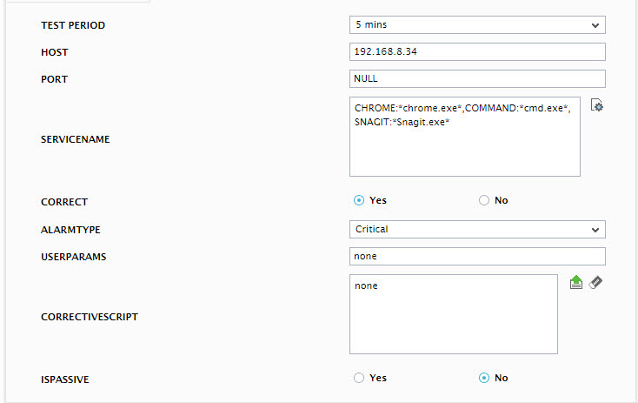Click into the HOST field with 192.168.8.34

pos(477,51)
